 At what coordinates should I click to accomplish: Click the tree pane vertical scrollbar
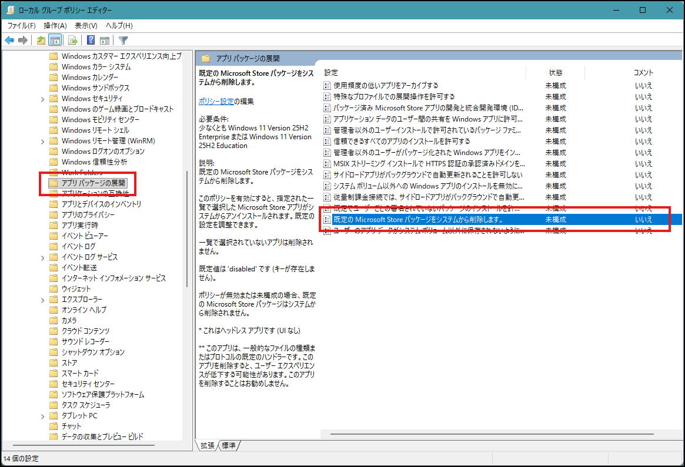click(x=188, y=235)
